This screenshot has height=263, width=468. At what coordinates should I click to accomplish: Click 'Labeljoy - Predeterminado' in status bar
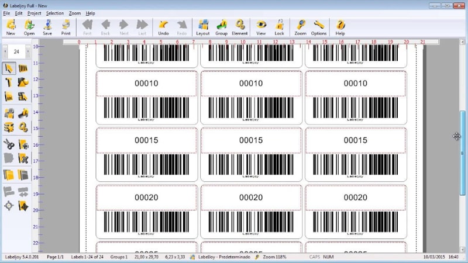224,257
